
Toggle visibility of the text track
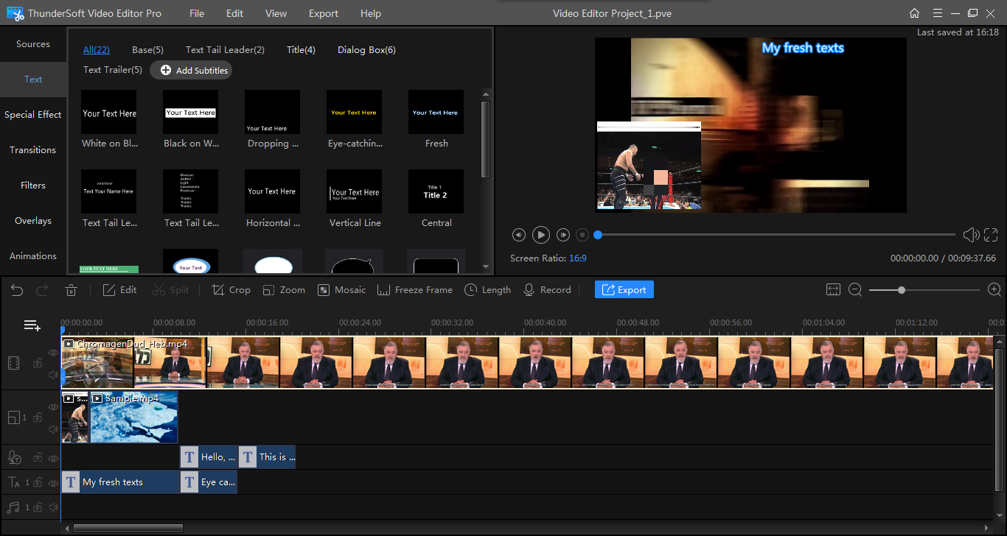coord(53,483)
